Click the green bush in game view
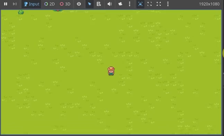The width and height of the screenshot is (224, 136). 21,12
